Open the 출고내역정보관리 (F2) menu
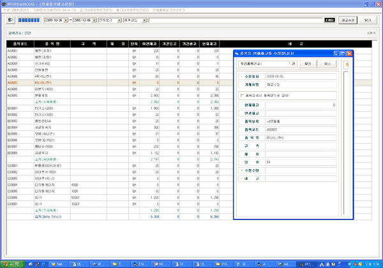The width and height of the screenshot is (383, 268). click(x=132, y=10)
